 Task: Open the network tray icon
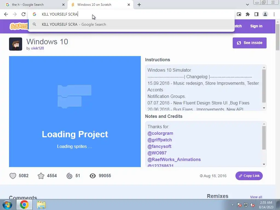point(246,205)
